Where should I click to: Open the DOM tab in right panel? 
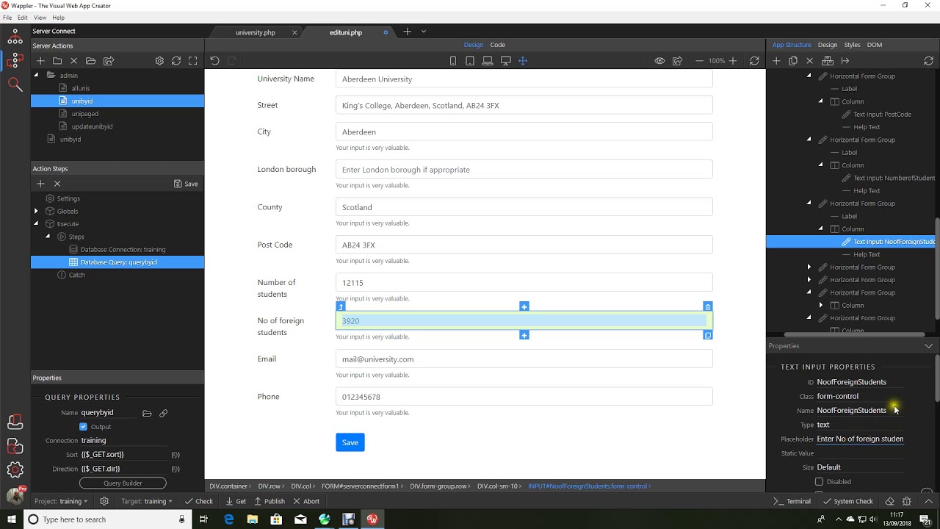(874, 45)
